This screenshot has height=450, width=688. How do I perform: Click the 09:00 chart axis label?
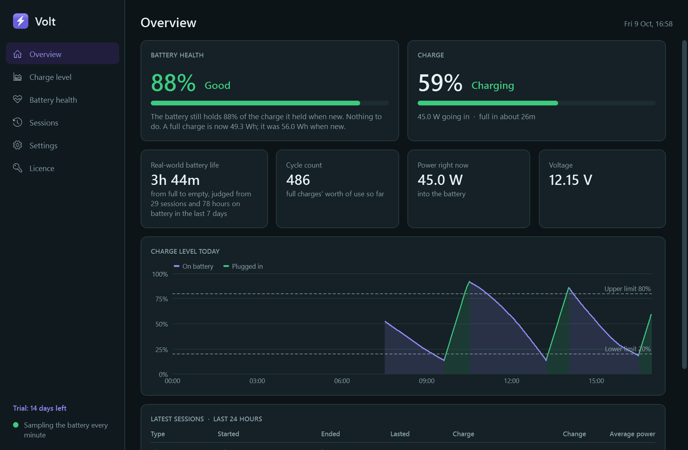point(427,381)
